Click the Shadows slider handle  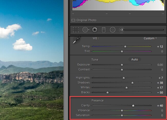click(132, 83)
